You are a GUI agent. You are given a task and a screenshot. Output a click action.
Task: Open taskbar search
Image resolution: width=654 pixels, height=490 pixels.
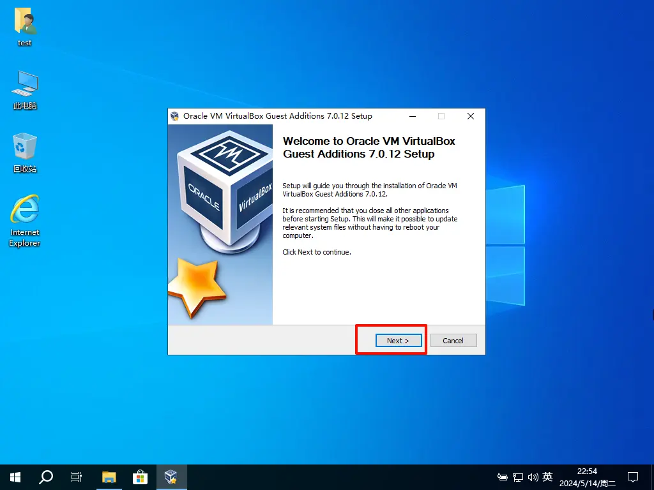click(46, 477)
